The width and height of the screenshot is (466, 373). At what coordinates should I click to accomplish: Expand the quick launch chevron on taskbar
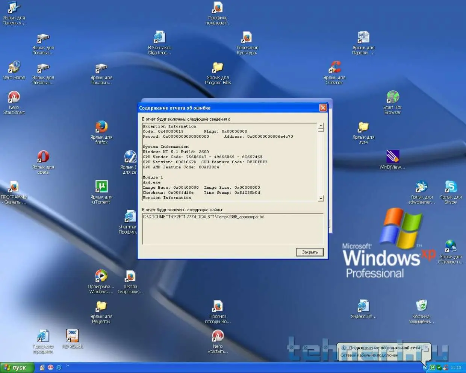pos(68,365)
